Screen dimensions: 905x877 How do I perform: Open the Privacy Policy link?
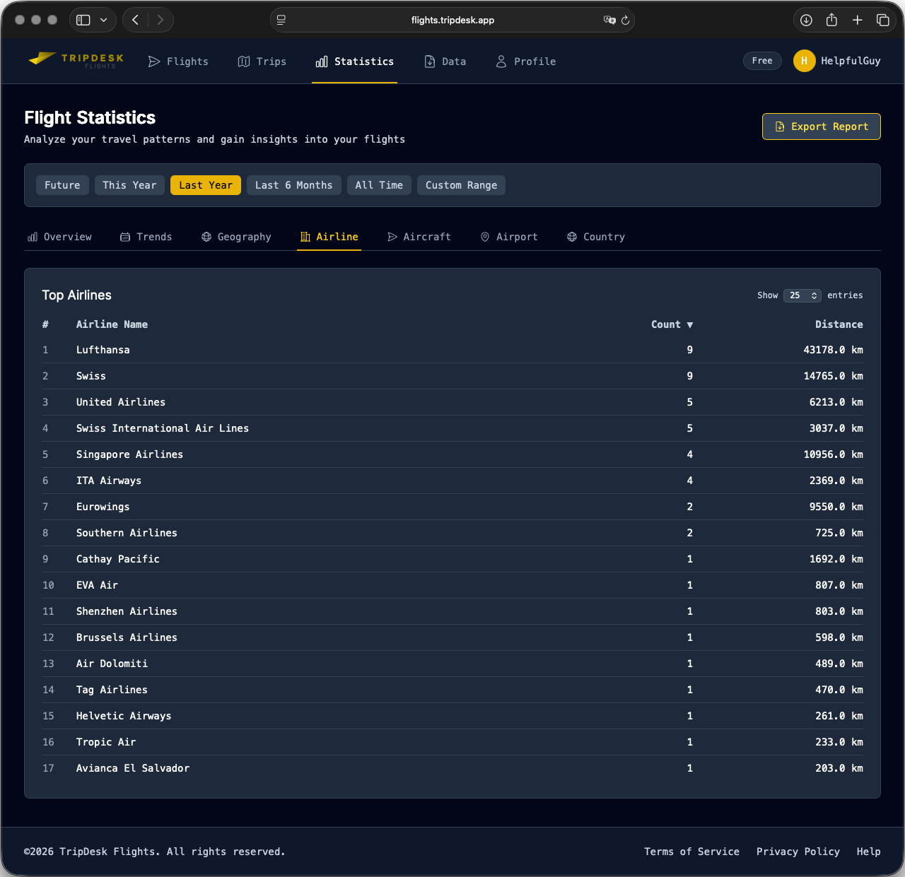[x=798, y=852]
